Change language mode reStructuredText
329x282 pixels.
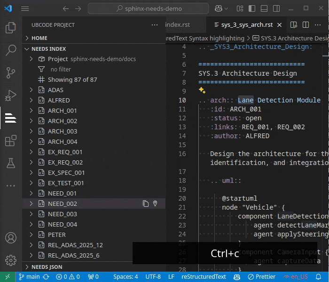point(204,277)
